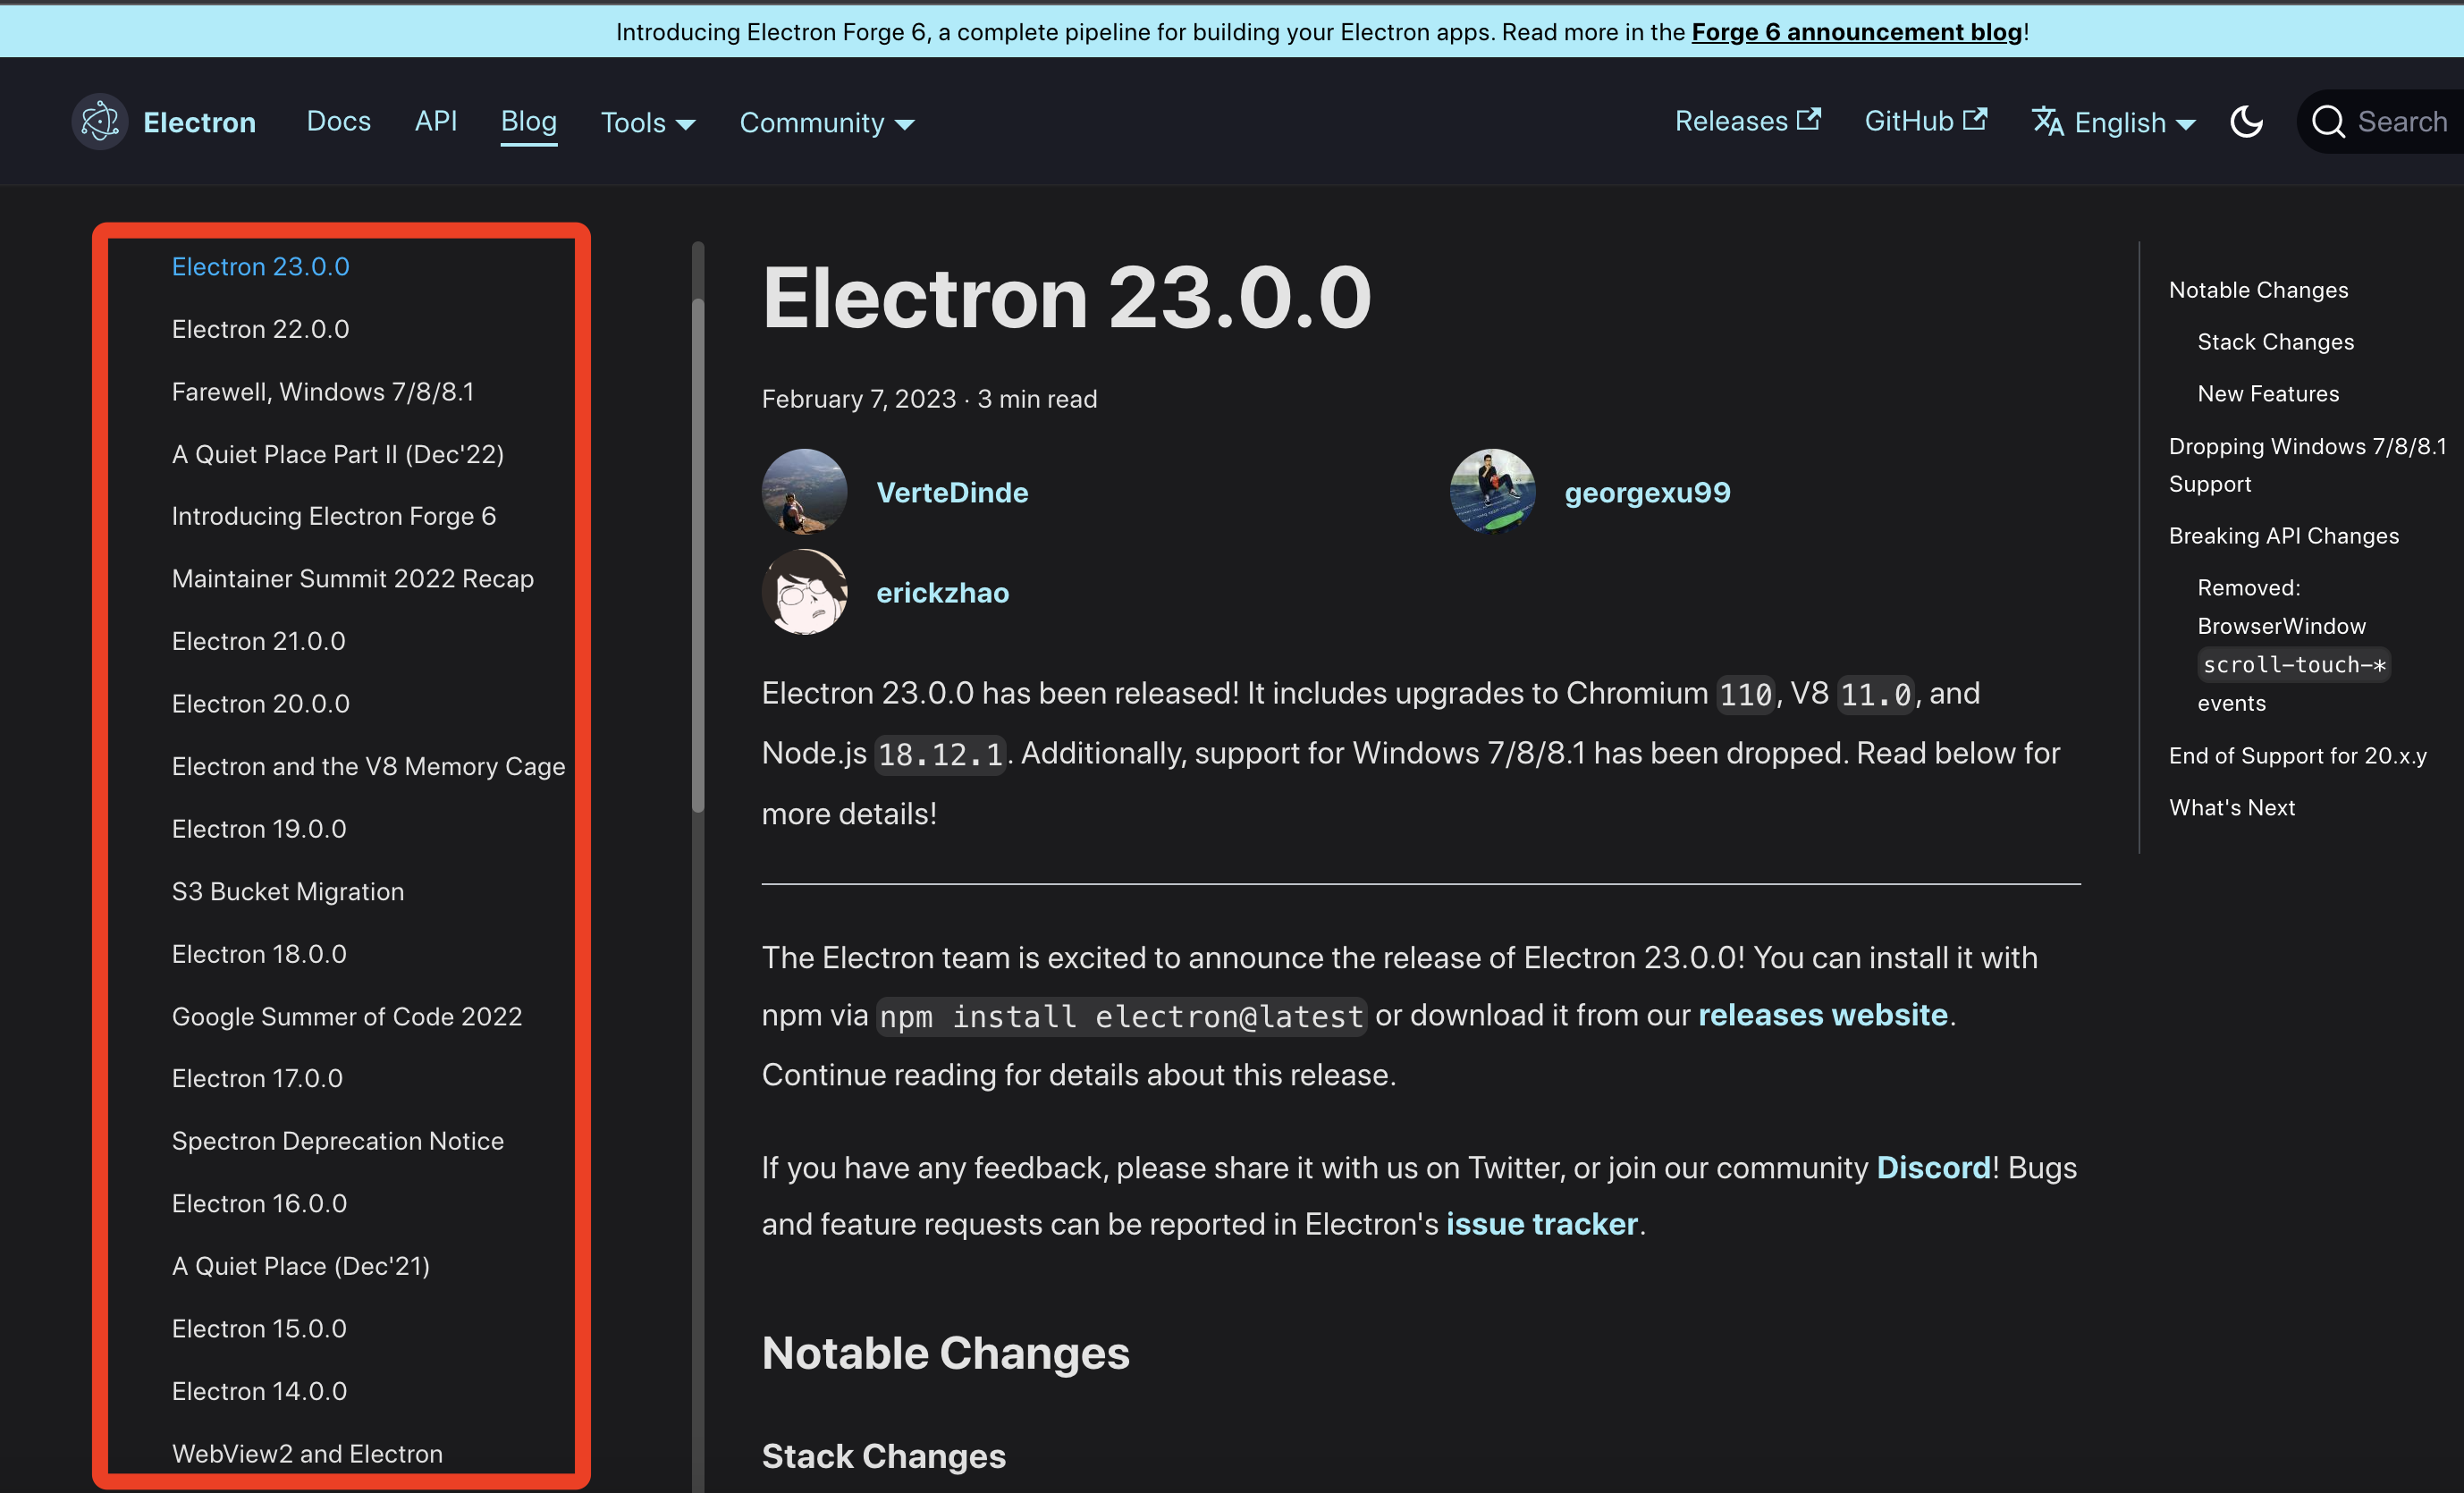Open the Forge 6 announcement blog link
Screen dimensions: 2464x1493
coord(1856,31)
